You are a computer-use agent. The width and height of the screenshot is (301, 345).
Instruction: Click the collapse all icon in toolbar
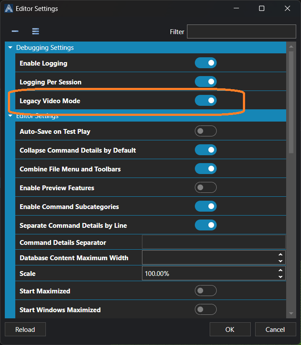pos(15,31)
